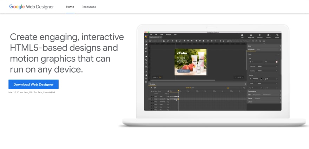Viewport: 309px width, 149px height.
Task: Click the Publish icon button
Action: (277, 36)
